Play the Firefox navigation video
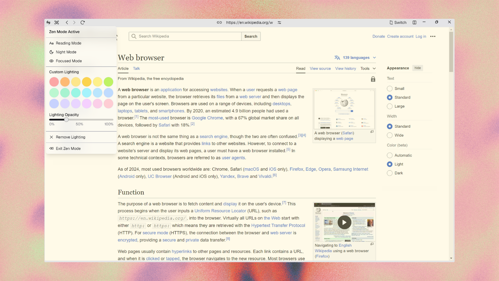 click(344, 222)
